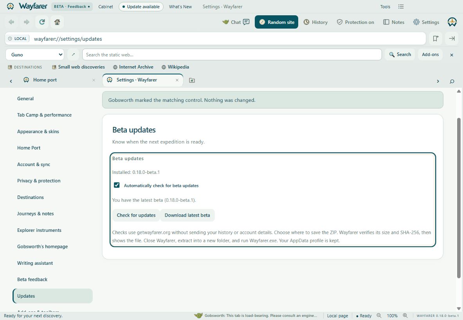Open a new tab group

(192, 80)
